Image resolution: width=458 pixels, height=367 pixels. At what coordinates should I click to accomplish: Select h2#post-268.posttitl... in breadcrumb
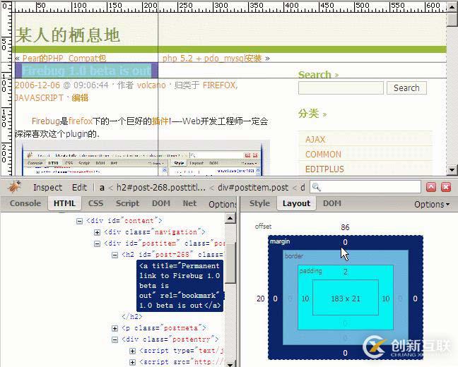coord(161,188)
